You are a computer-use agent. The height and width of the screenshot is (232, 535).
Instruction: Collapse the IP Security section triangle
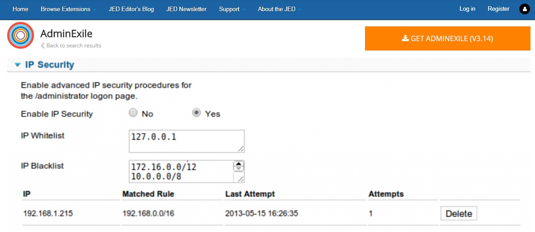[x=18, y=65]
